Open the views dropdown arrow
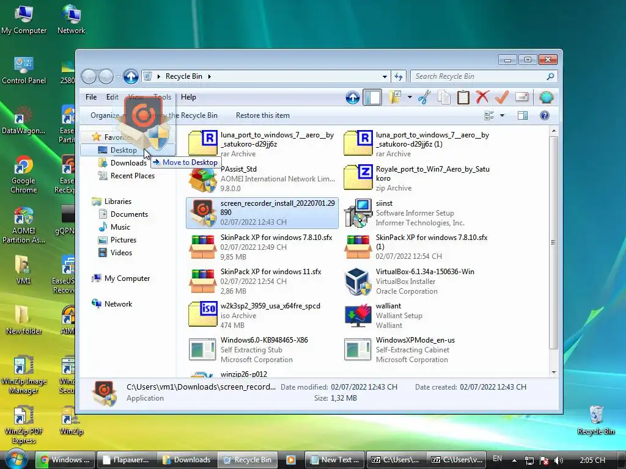 pos(503,115)
